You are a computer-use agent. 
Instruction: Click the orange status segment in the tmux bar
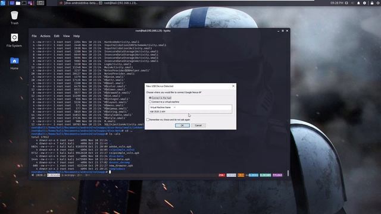pyautogui.click(x=241, y=175)
